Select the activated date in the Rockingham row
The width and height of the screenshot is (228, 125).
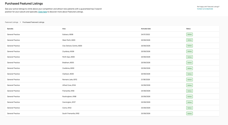(146, 96)
